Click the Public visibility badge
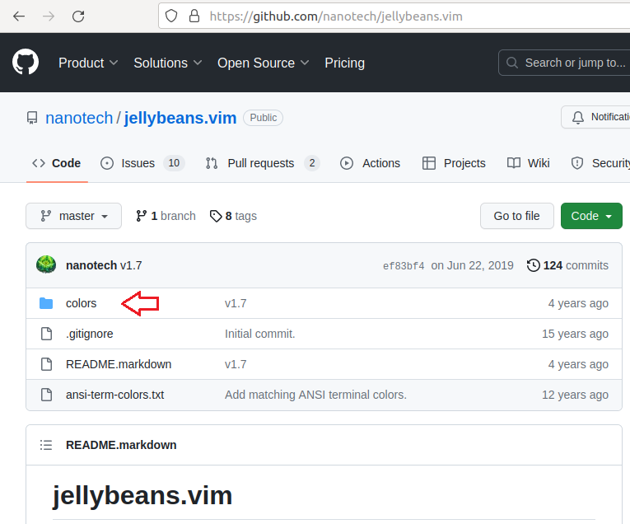This screenshot has width=630, height=524. pos(264,118)
